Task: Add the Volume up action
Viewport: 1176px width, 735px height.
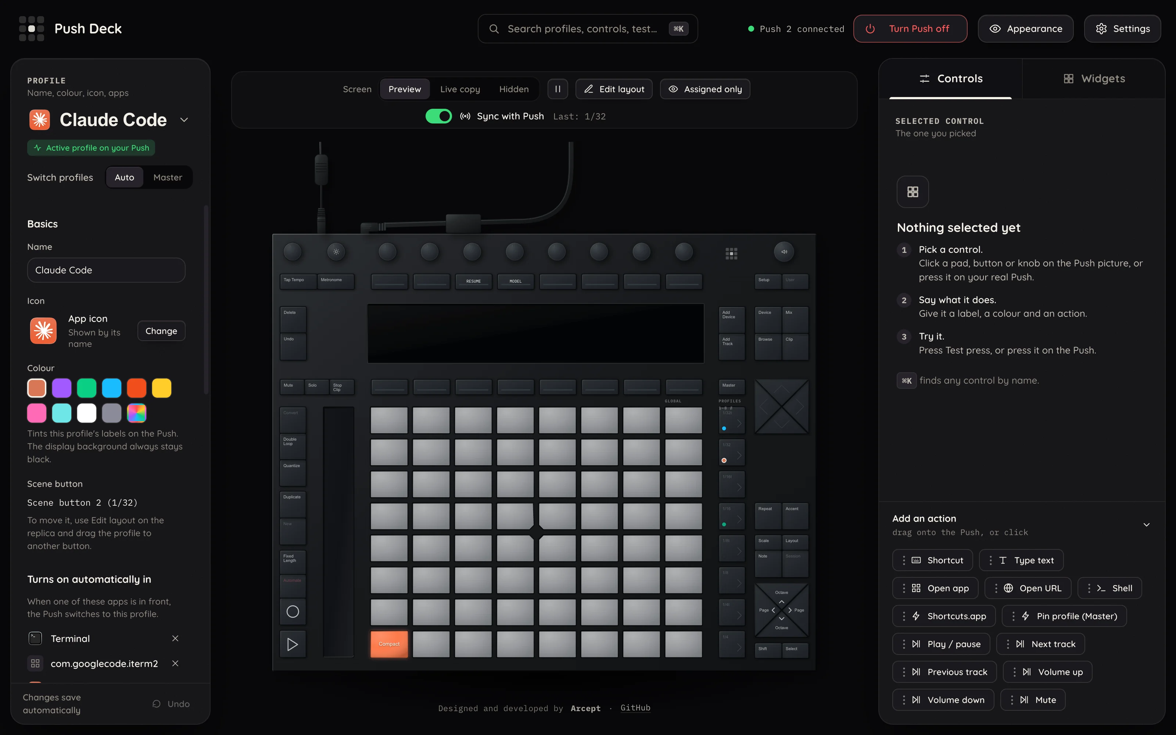Action: 1047,672
